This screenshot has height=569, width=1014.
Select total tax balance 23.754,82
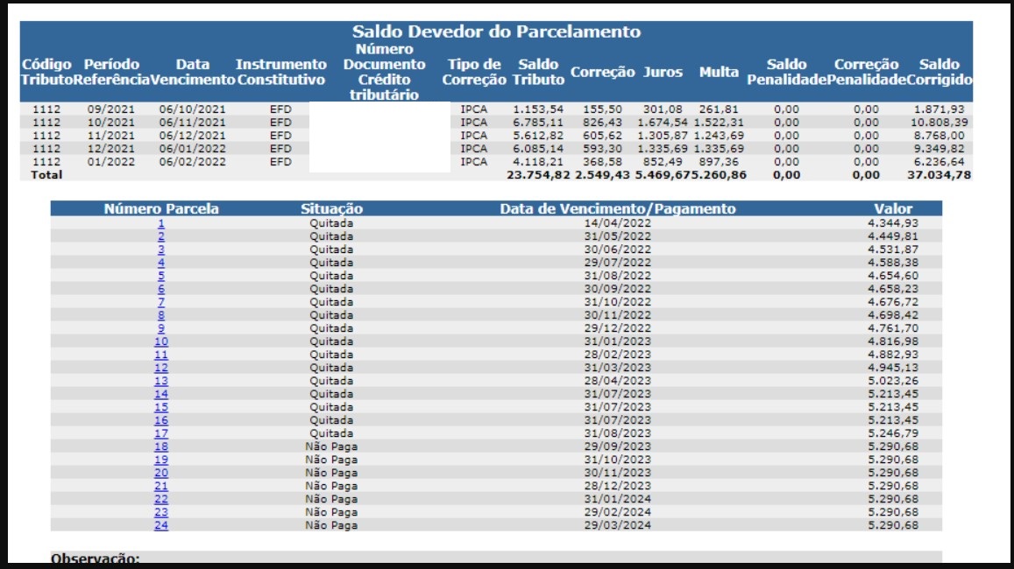(538, 174)
